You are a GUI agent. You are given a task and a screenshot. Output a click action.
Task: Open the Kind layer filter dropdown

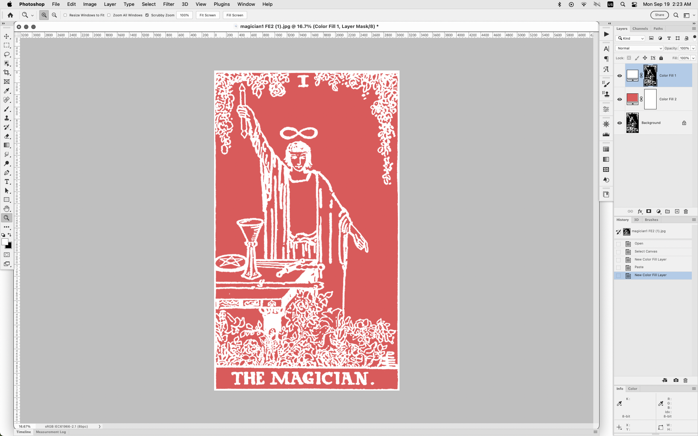tap(630, 38)
